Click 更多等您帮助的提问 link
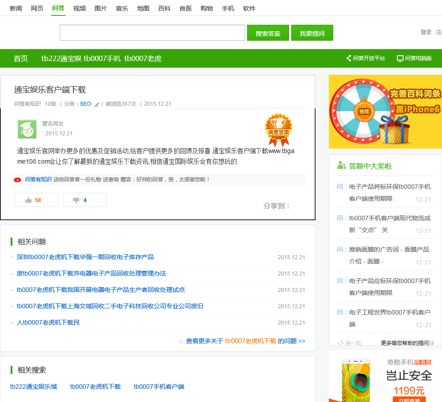The image size is (442, 402). click(407, 343)
